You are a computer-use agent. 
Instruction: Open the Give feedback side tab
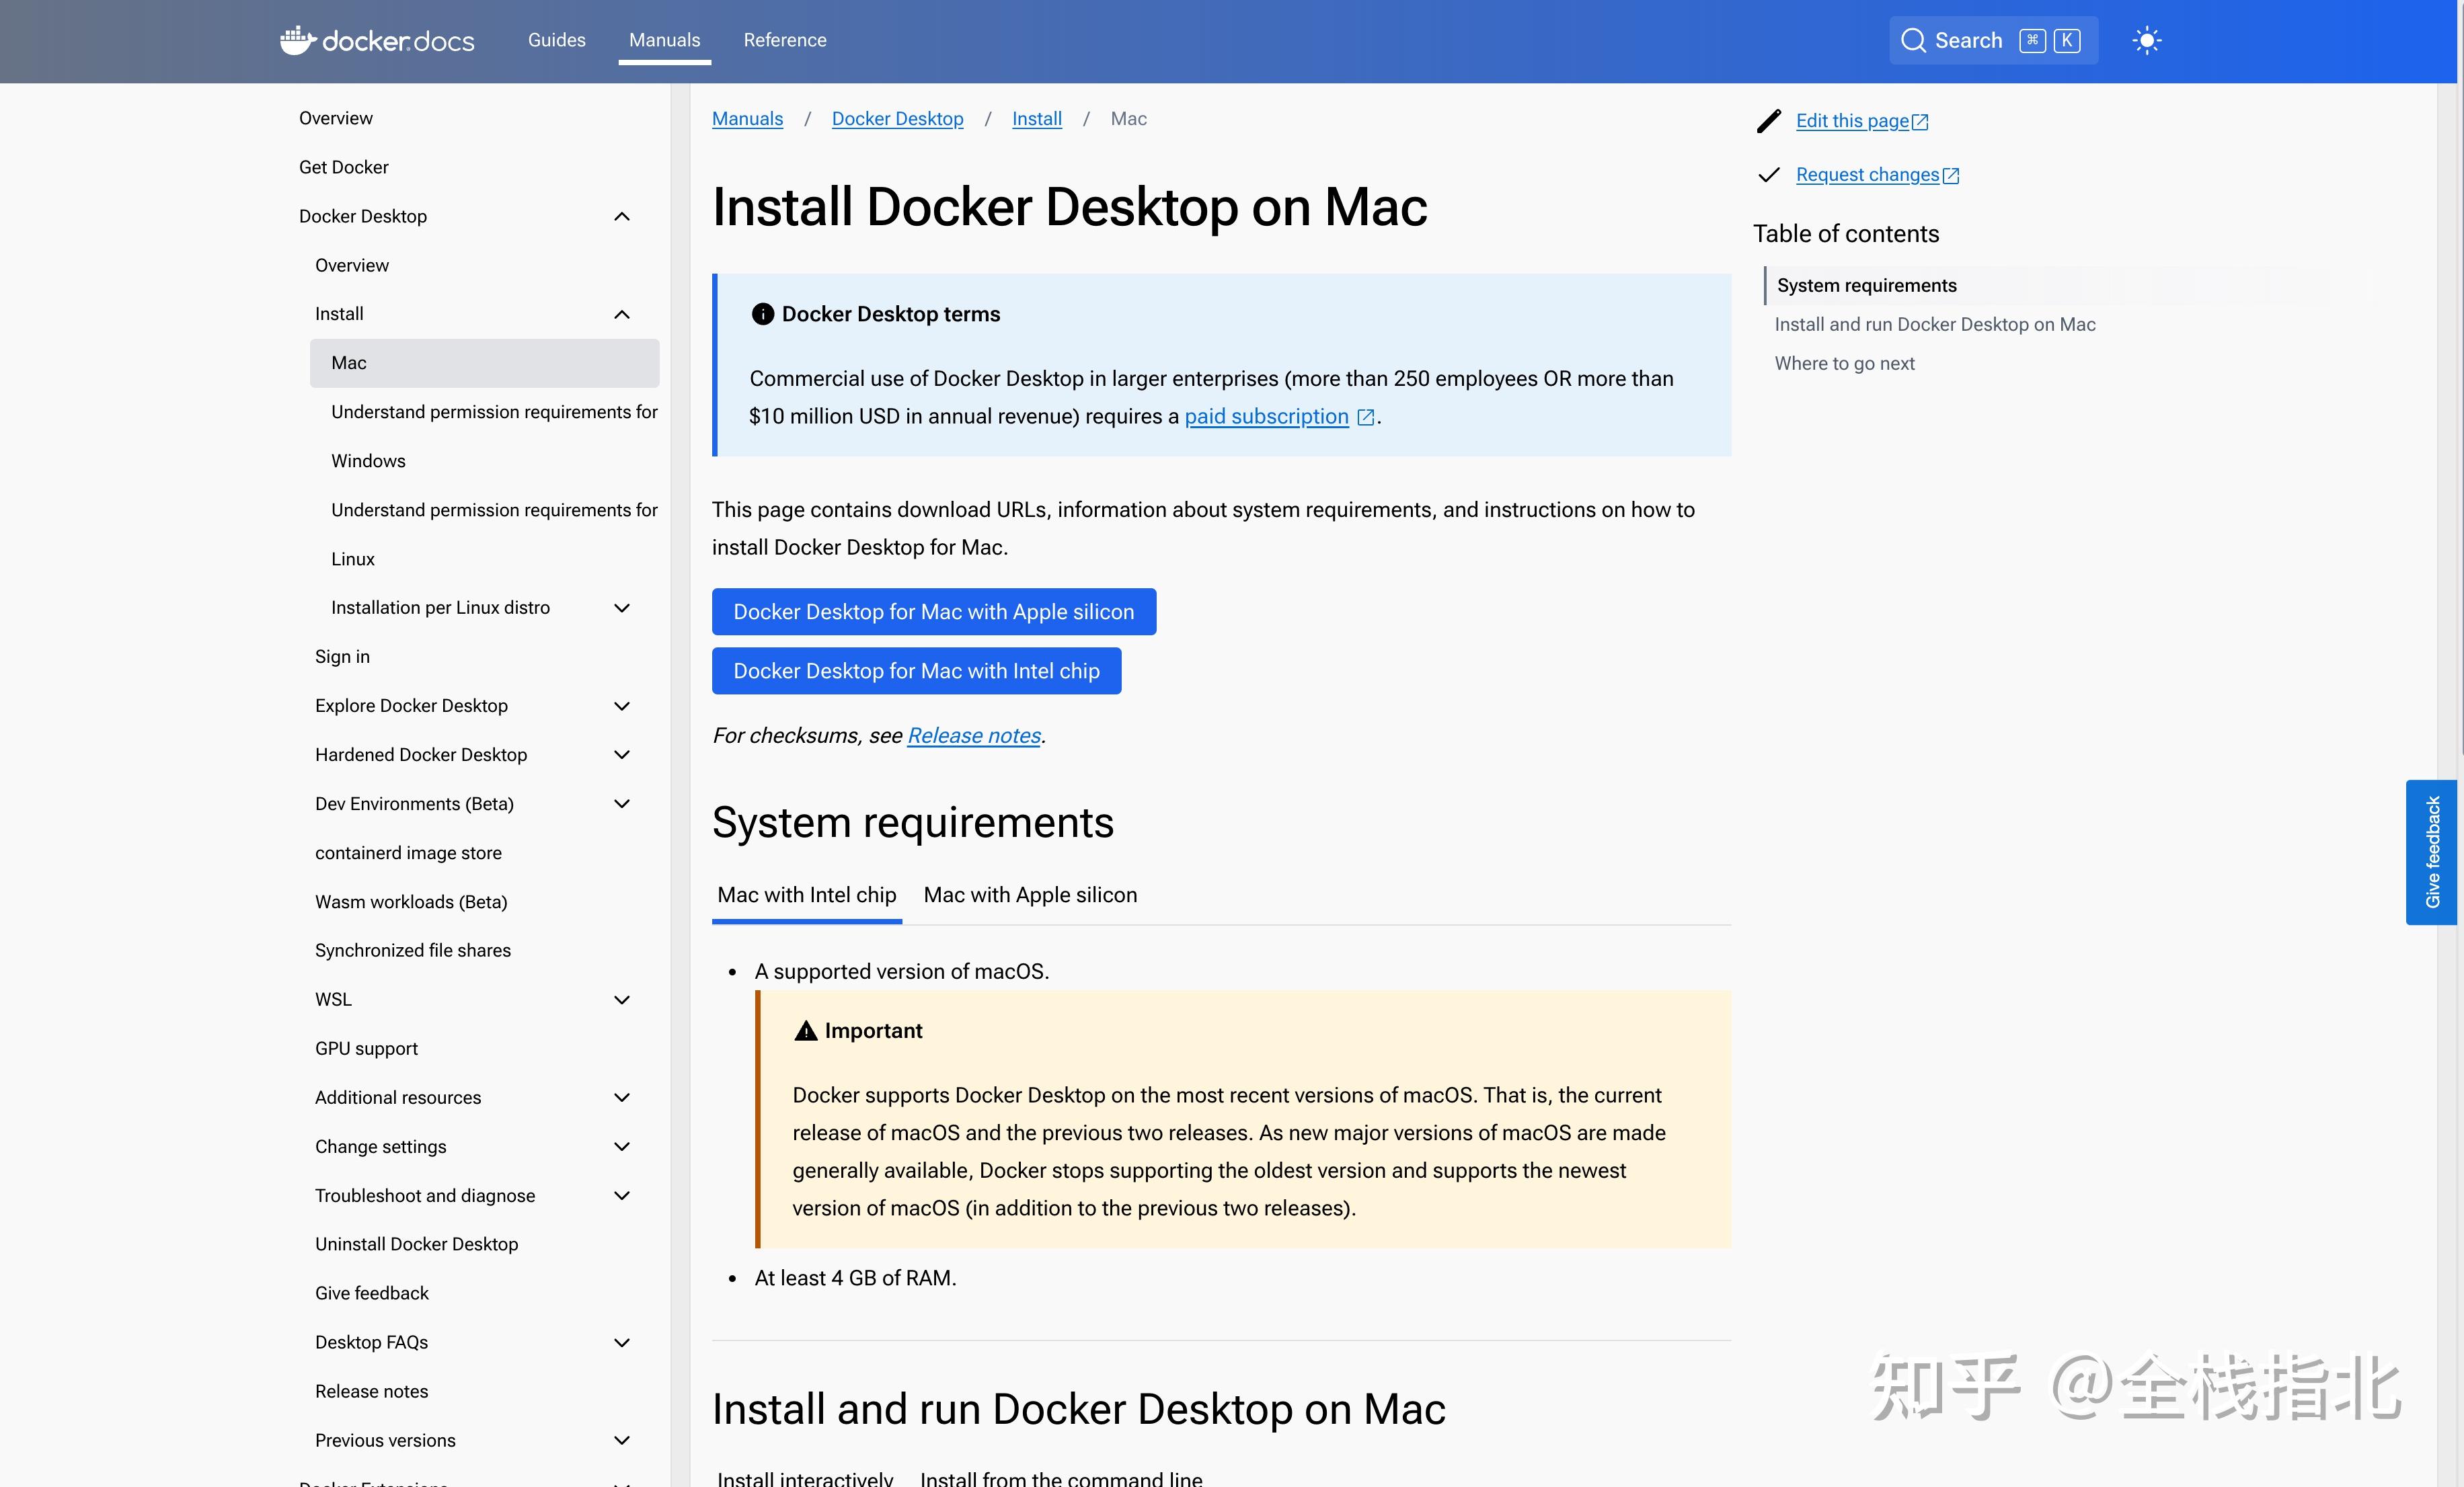[x=2431, y=852]
